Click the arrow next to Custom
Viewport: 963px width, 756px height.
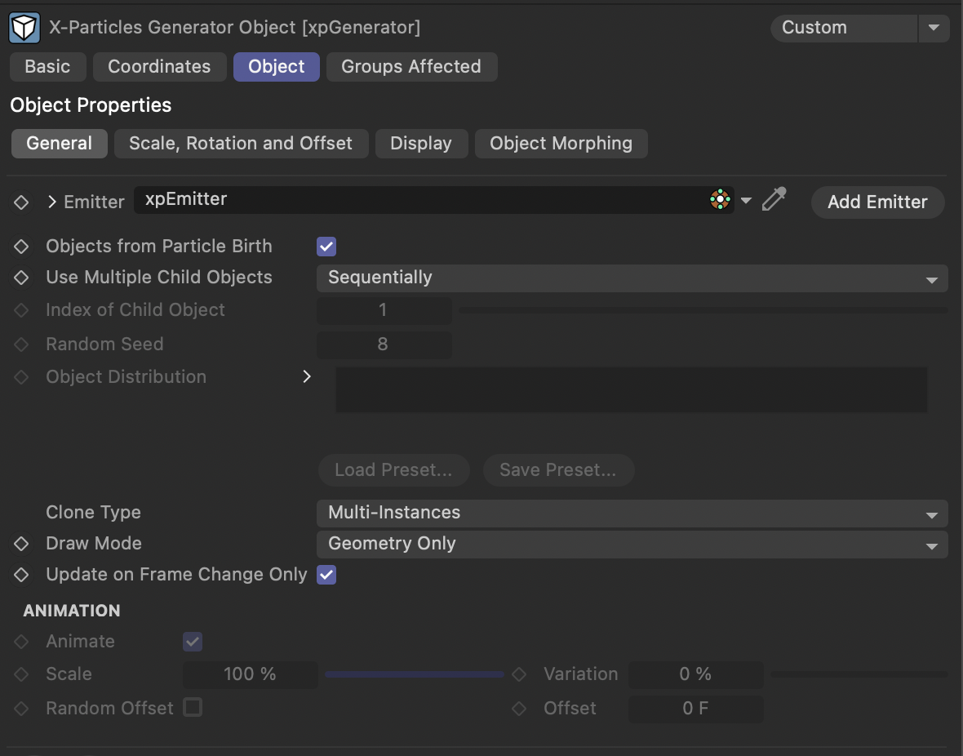coord(934,28)
